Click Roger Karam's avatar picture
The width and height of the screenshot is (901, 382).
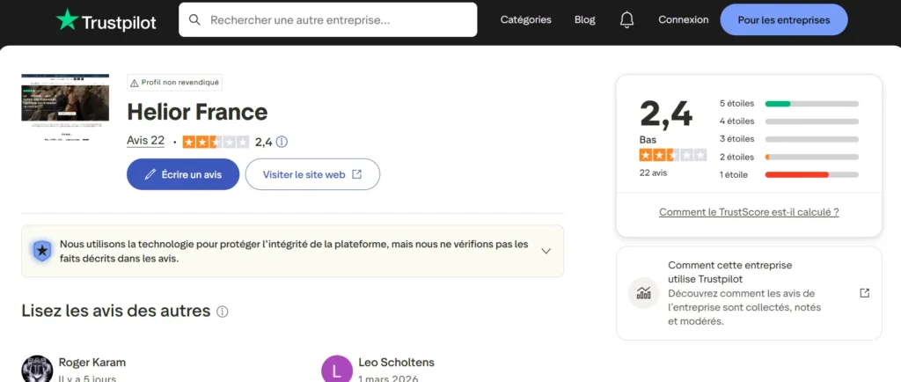click(37, 369)
